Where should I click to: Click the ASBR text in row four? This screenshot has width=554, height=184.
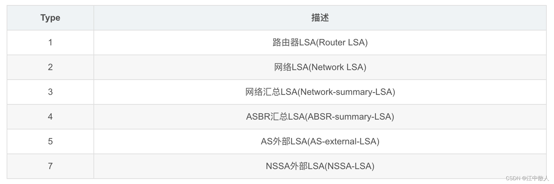click(x=258, y=117)
